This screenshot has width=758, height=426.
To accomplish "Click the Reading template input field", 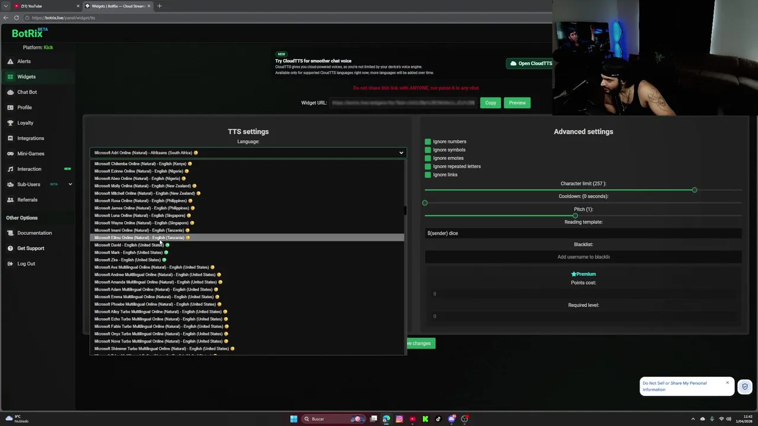I will click(x=583, y=233).
